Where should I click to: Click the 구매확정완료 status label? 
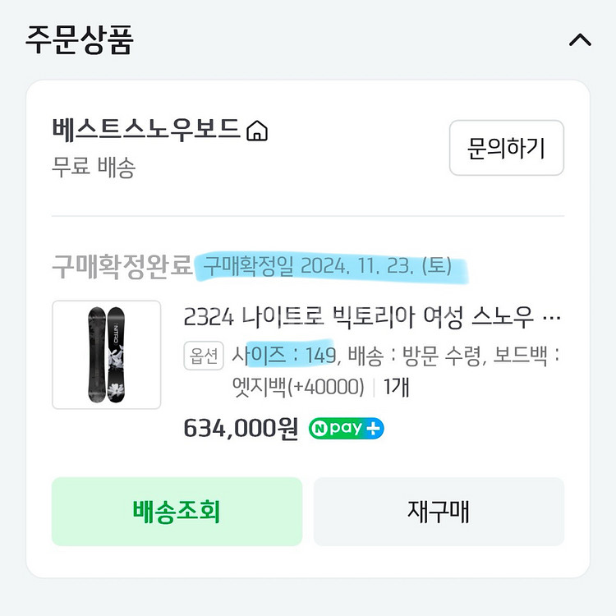pyautogui.click(x=122, y=266)
